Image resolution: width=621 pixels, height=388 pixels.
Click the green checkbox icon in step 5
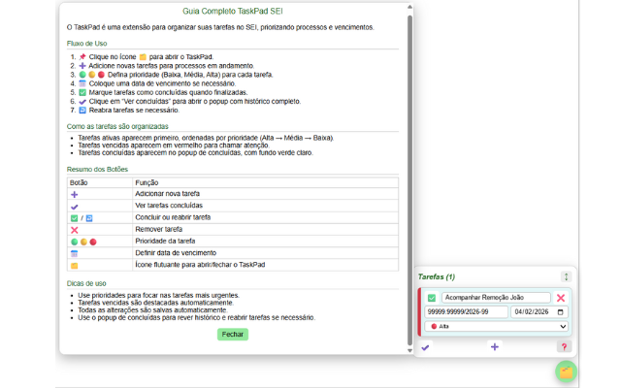click(82, 92)
